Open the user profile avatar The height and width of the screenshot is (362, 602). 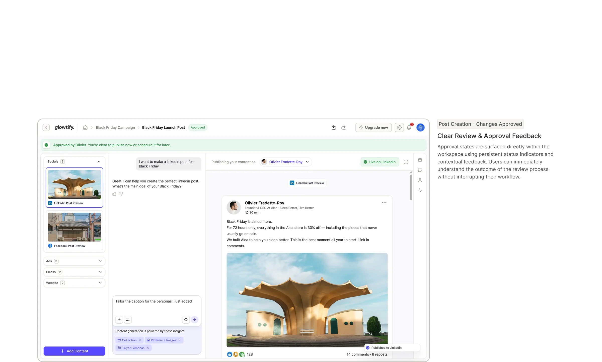420,128
